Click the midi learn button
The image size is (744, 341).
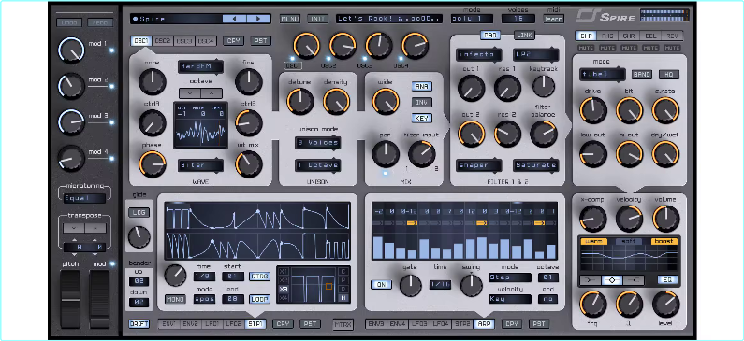point(554,19)
